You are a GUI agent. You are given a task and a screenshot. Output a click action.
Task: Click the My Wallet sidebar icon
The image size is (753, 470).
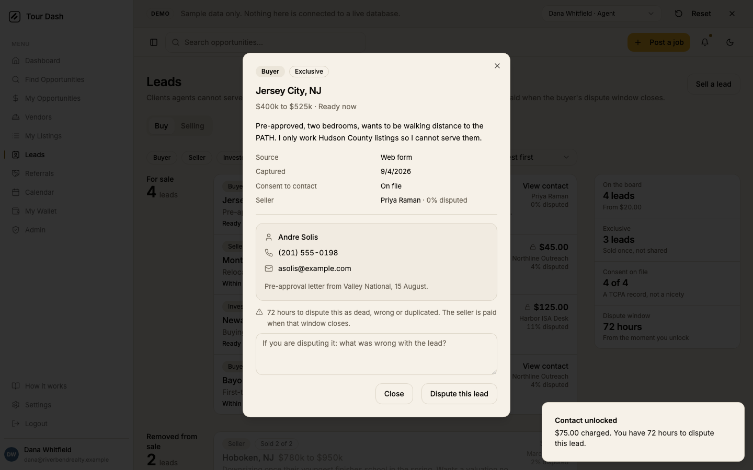coord(16,211)
